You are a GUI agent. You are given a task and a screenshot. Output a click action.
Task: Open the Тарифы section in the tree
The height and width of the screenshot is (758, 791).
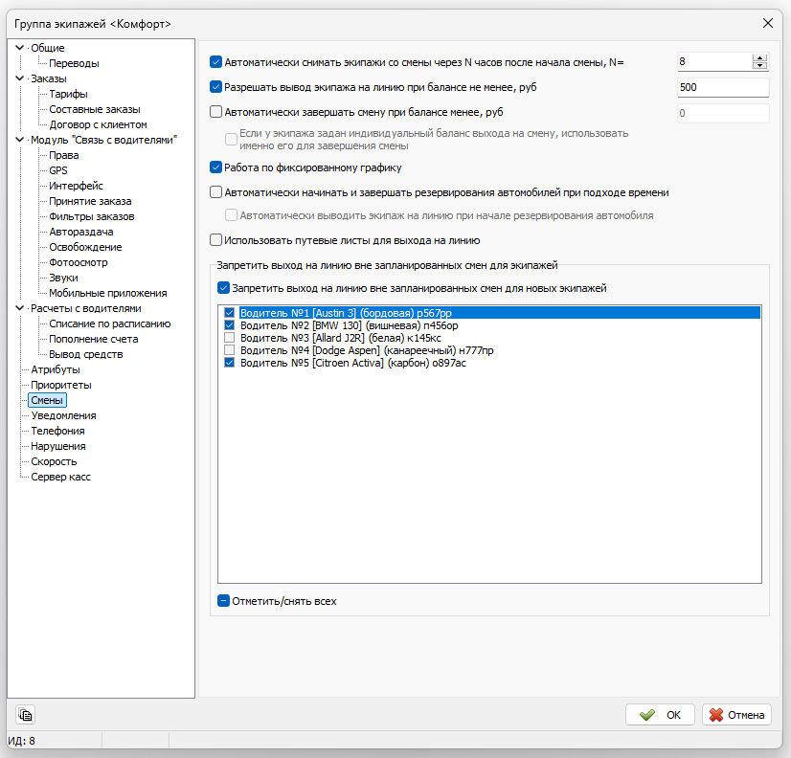(68, 94)
